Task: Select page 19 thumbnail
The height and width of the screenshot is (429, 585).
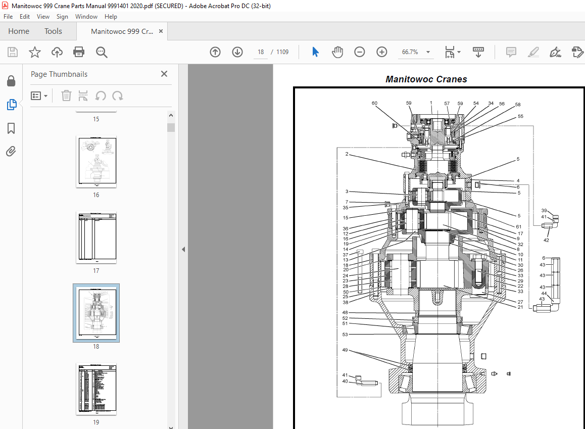Action: [96, 389]
